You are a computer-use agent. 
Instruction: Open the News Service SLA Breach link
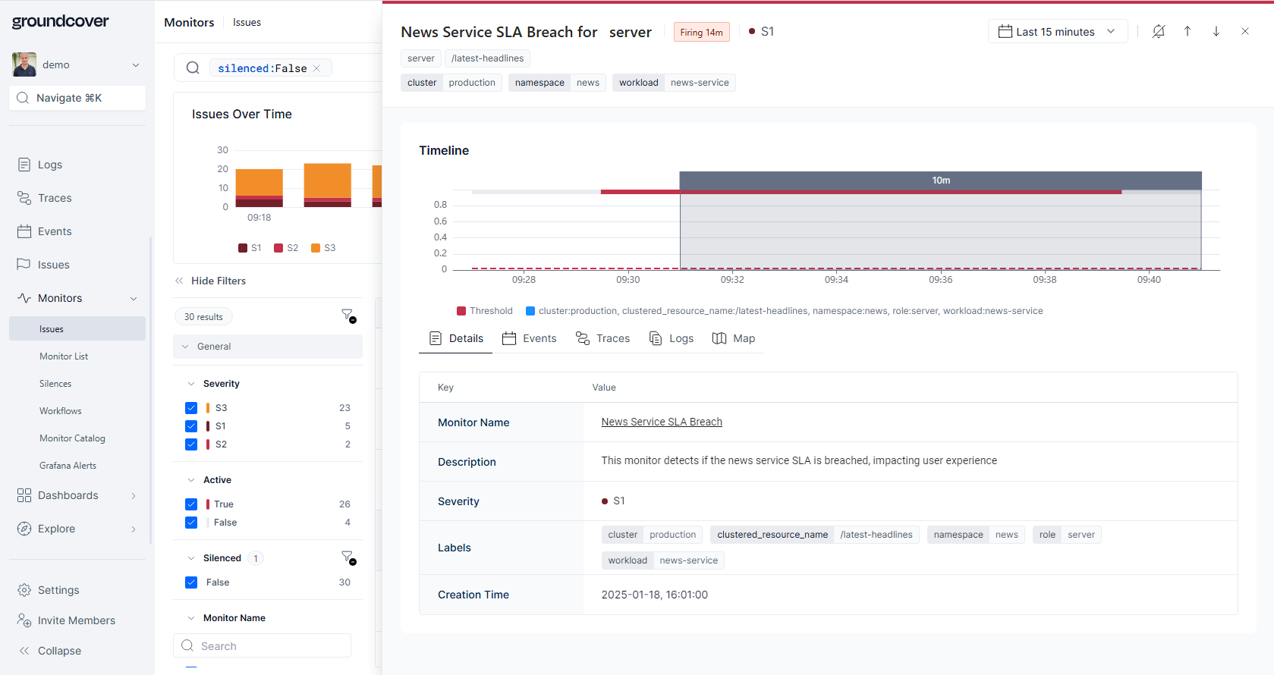point(662,422)
